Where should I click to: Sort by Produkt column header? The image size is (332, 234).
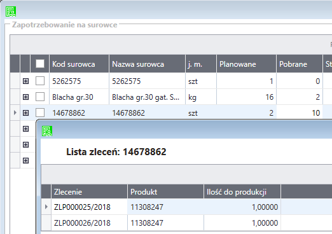(165, 191)
